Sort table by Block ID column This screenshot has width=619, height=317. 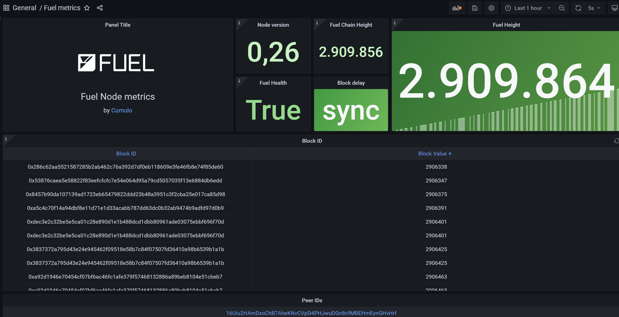(x=126, y=154)
